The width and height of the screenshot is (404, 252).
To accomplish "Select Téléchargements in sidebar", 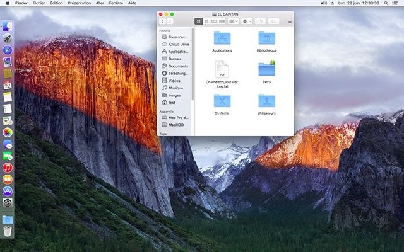I will click(175, 73).
